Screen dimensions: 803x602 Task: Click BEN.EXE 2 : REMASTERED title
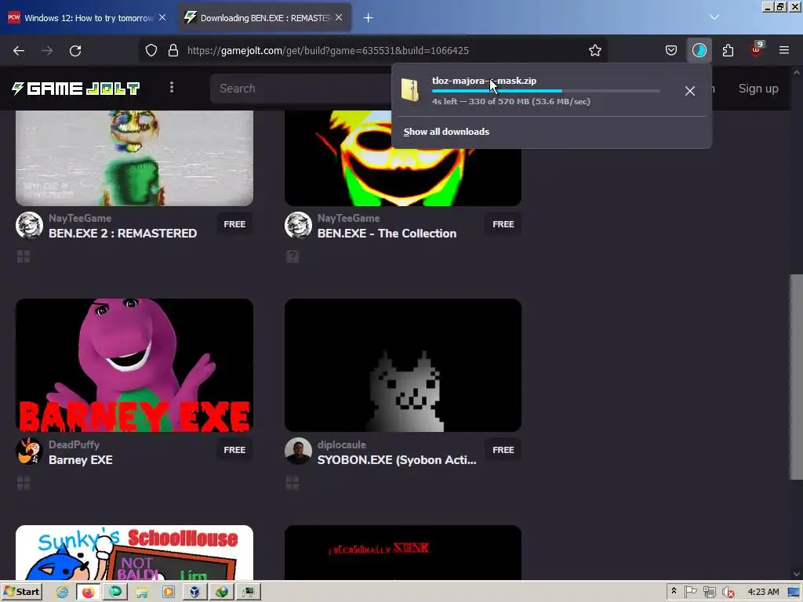click(123, 234)
